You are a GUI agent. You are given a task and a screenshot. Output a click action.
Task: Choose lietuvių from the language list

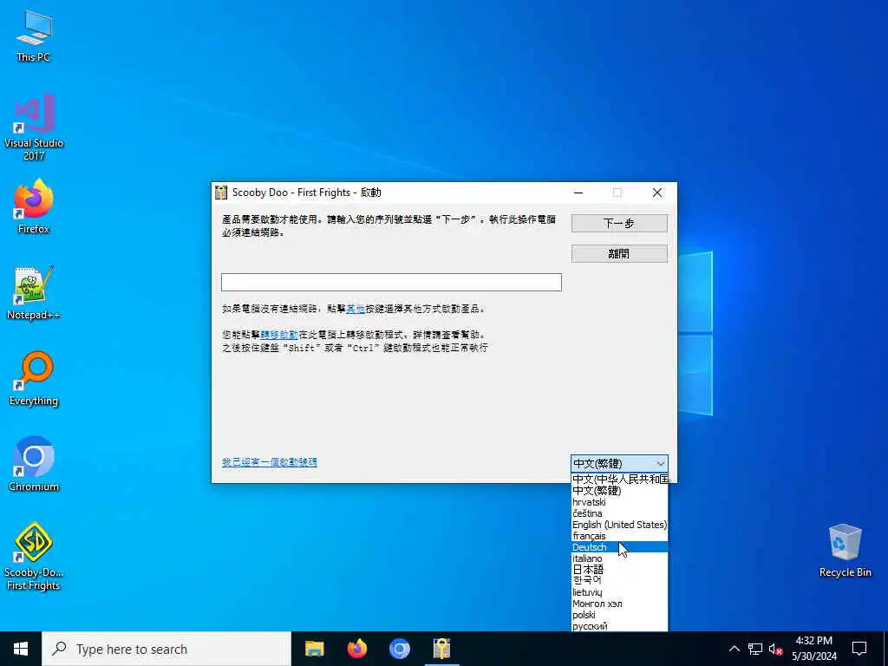[x=619, y=592]
